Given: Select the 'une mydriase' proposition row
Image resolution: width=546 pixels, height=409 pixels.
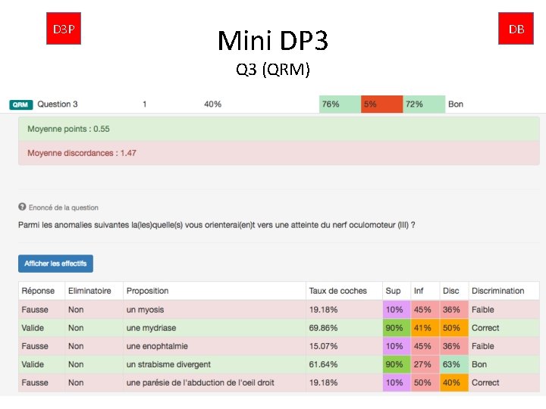Looking at the screenshot, I should pyautogui.click(x=279, y=328).
